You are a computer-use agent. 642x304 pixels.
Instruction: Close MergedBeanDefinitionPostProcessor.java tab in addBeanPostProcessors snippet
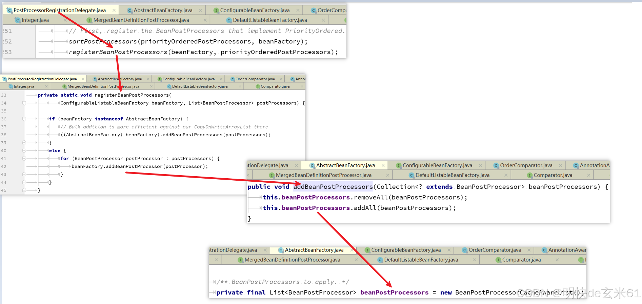(x=388, y=175)
